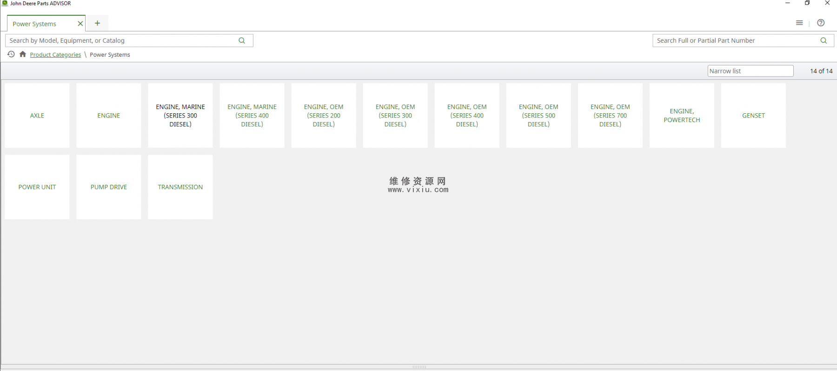
Task: Open the ENGINE category tile
Action: coord(109,116)
